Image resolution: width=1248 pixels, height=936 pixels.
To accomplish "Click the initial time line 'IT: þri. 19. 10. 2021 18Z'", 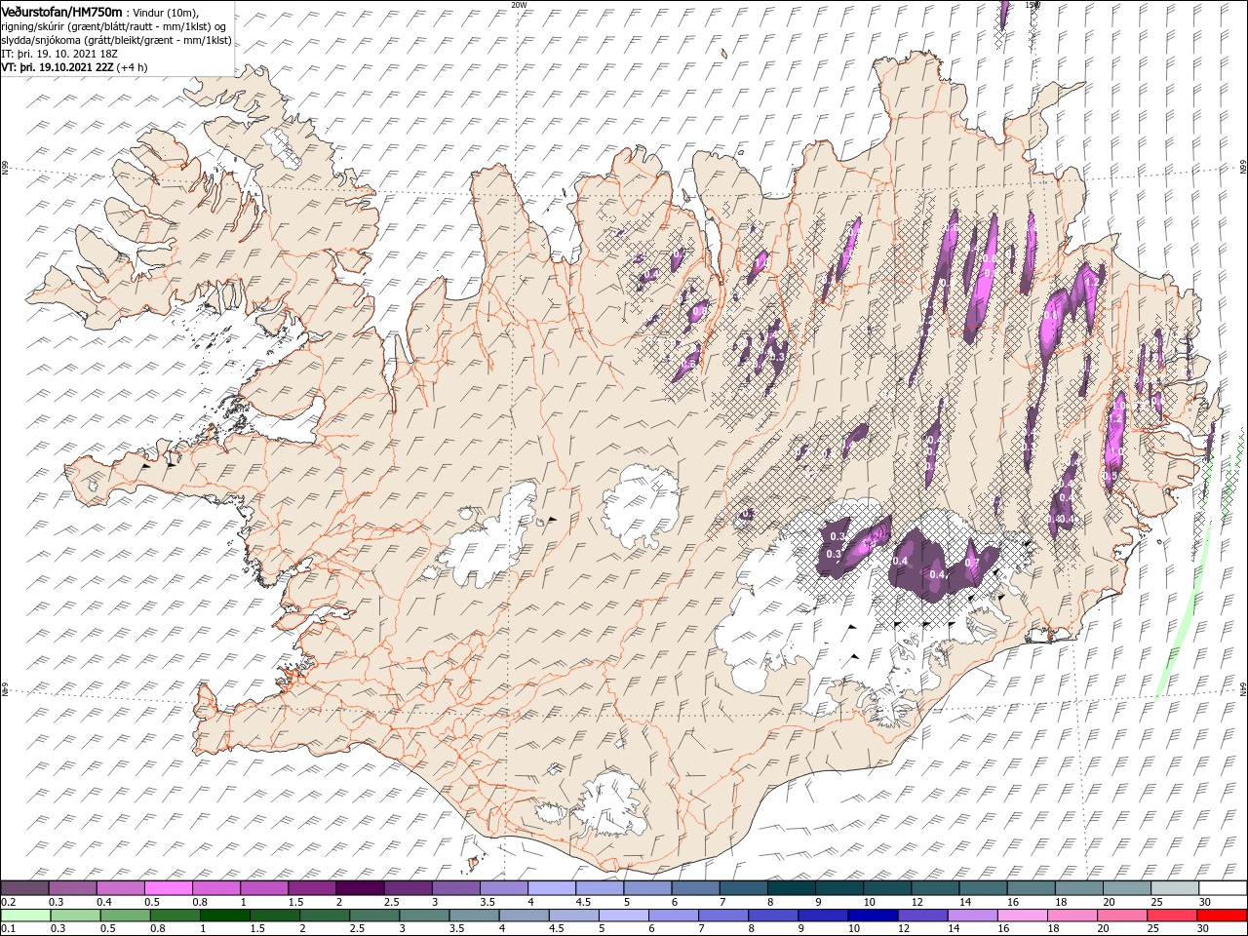I will [x=58, y=53].
